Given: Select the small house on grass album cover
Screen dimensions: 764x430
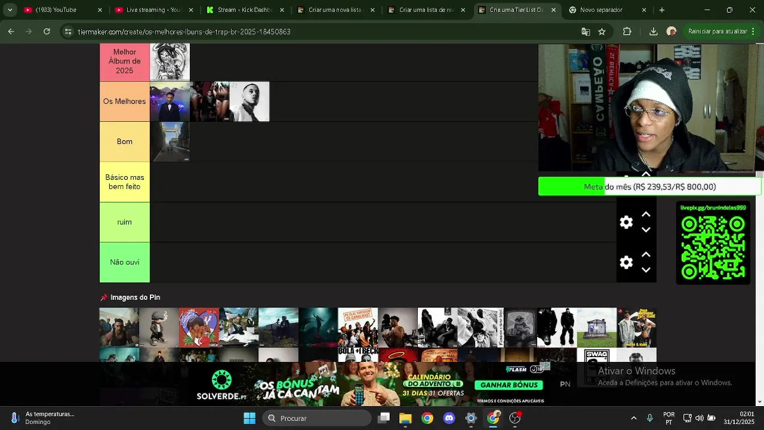Looking at the screenshot, I should click(597, 327).
